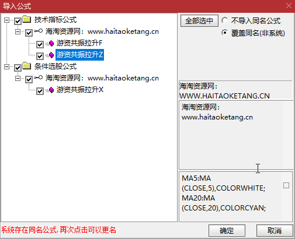Image resolution: width=295 pixels, height=239 pixels.
Task: Collapse the 条件选股公式 tree node
Action: 6,67
